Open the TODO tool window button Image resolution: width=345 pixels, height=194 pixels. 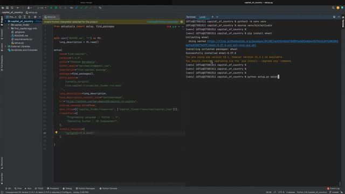(39, 189)
